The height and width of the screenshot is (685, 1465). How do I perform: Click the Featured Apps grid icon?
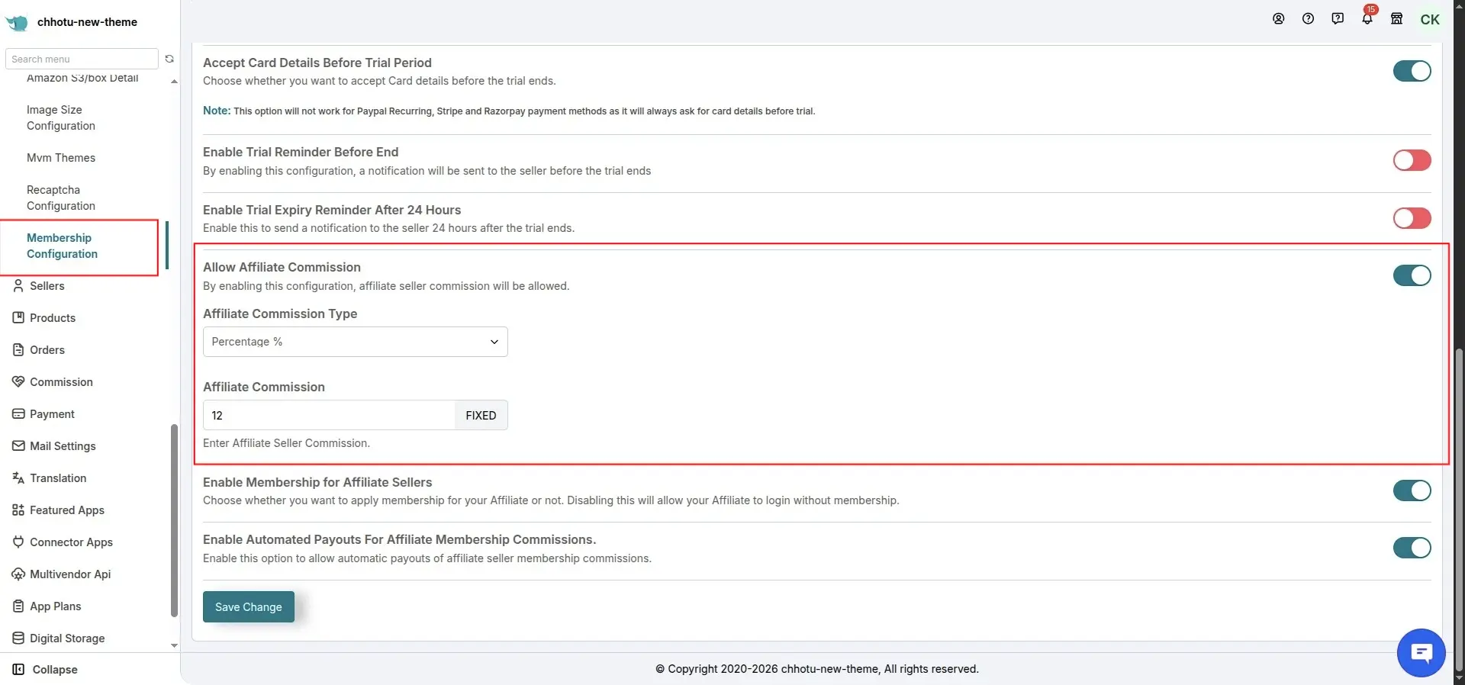18,510
